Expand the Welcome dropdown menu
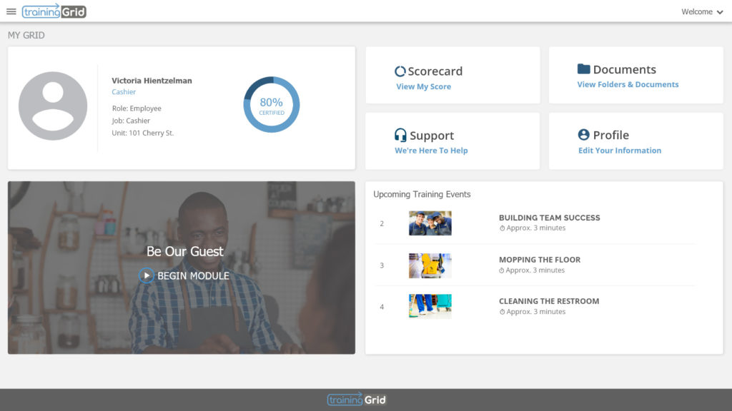 [x=702, y=11]
